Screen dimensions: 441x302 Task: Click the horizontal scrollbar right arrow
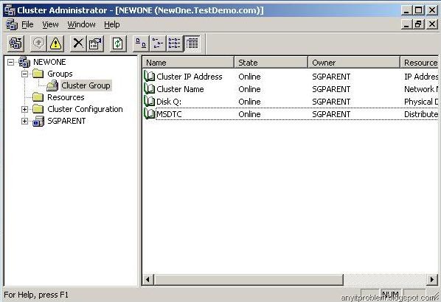point(433,279)
